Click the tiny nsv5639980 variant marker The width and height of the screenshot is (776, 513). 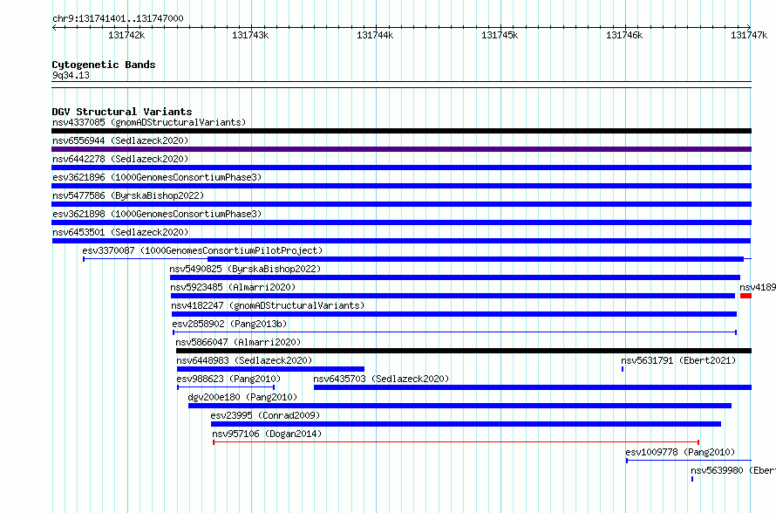click(x=692, y=479)
